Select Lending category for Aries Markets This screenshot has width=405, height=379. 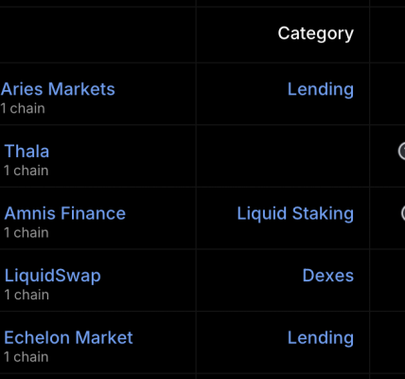[321, 90]
